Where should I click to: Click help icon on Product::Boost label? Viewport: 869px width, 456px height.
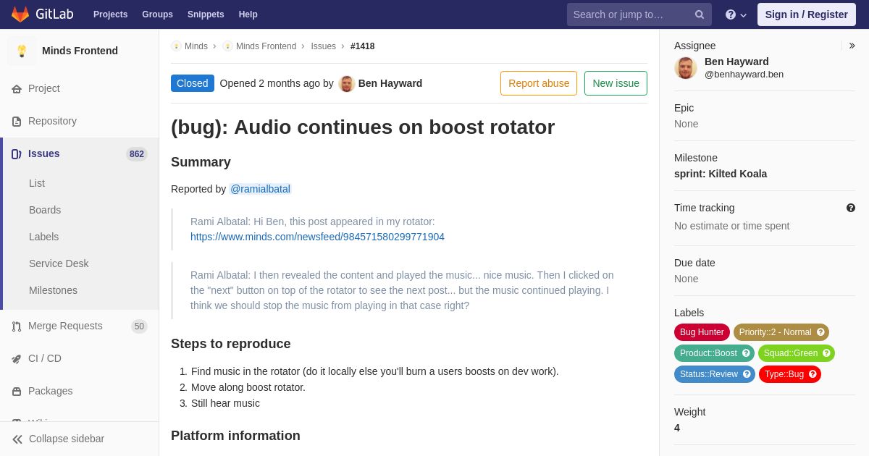(746, 353)
